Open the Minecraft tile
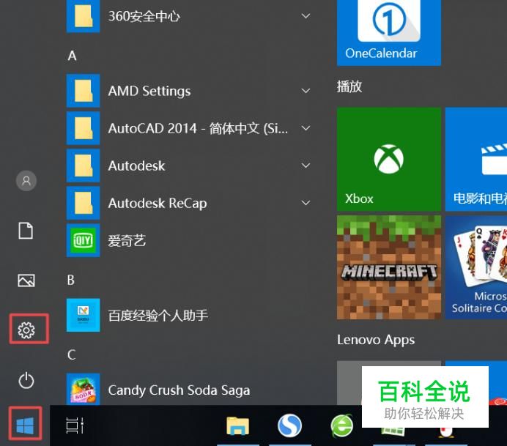This screenshot has height=446, width=507. pos(389,267)
